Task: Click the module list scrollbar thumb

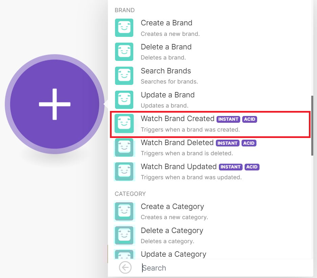Action: (x=312, y=125)
